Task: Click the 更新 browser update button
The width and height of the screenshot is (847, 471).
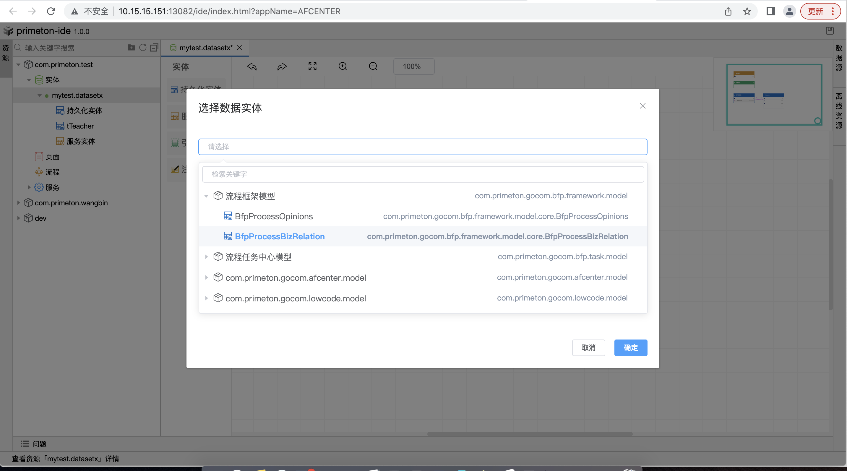Action: 820,12
